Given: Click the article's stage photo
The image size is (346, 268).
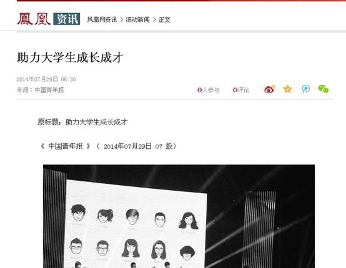Looking at the screenshot, I should 179,216.
